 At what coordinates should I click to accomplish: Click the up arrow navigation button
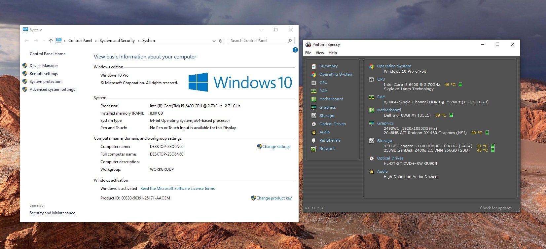click(51, 41)
